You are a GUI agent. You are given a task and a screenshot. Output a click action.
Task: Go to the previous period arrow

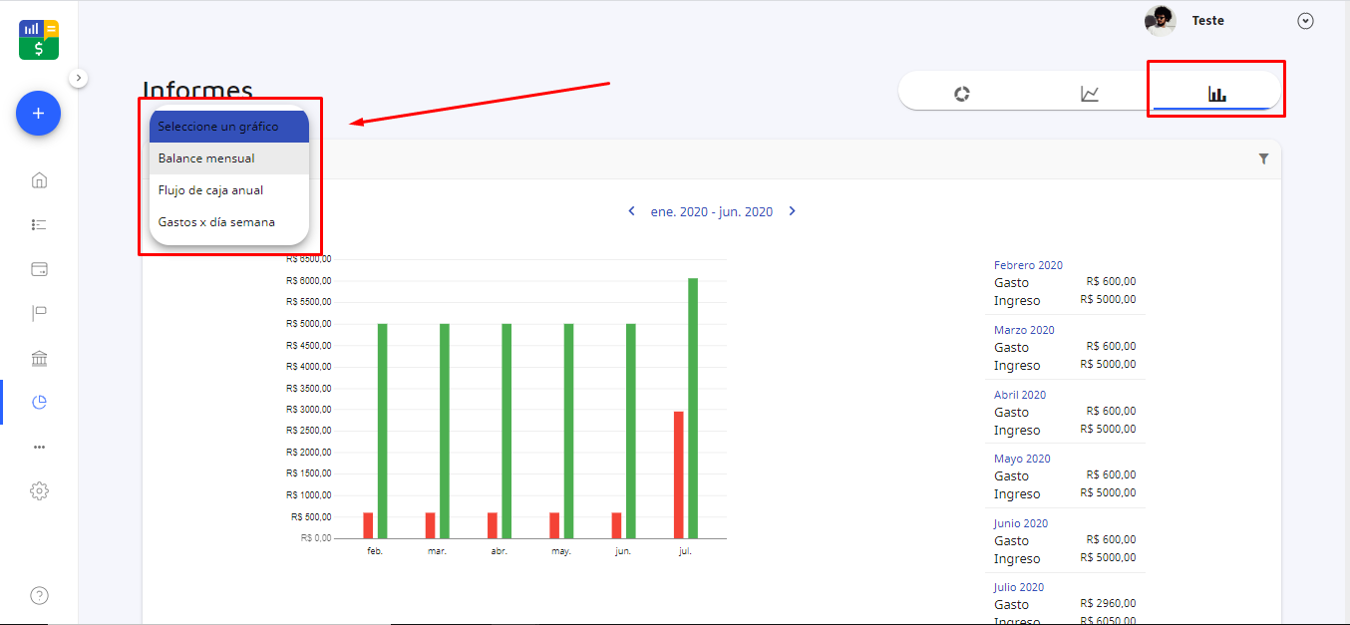click(x=631, y=211)
